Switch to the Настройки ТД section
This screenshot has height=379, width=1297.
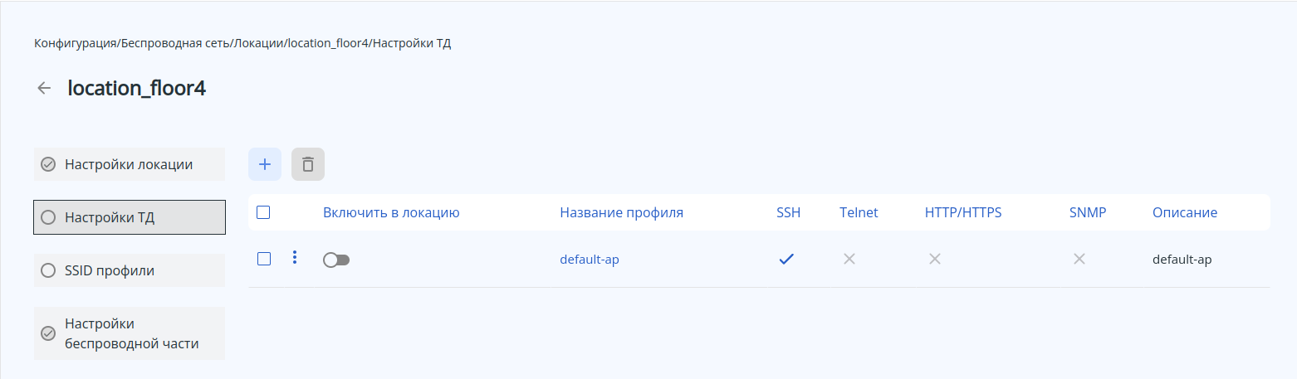(x=129, y=217)
